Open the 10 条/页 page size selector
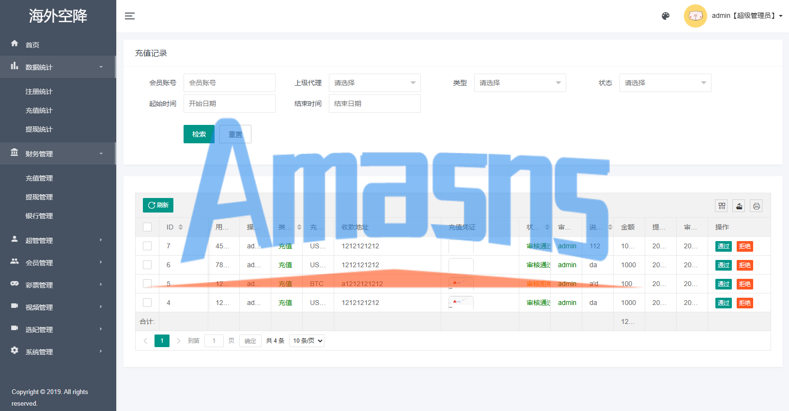This screenshot has width=789, height=411. tap(307, 341)
